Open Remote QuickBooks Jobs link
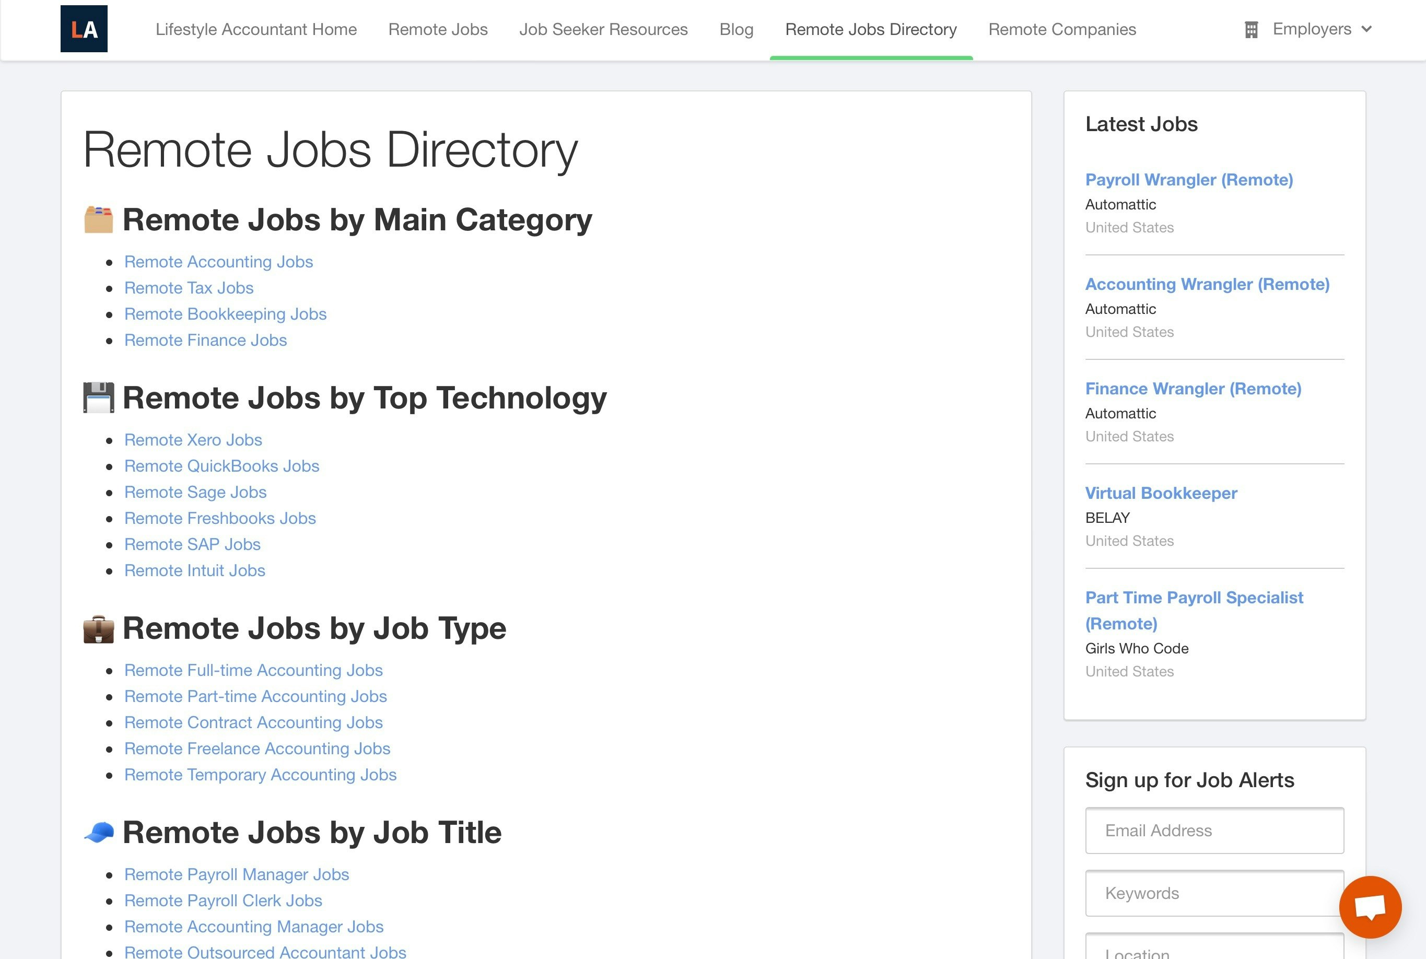1426x959 pixels. (221, 466)
